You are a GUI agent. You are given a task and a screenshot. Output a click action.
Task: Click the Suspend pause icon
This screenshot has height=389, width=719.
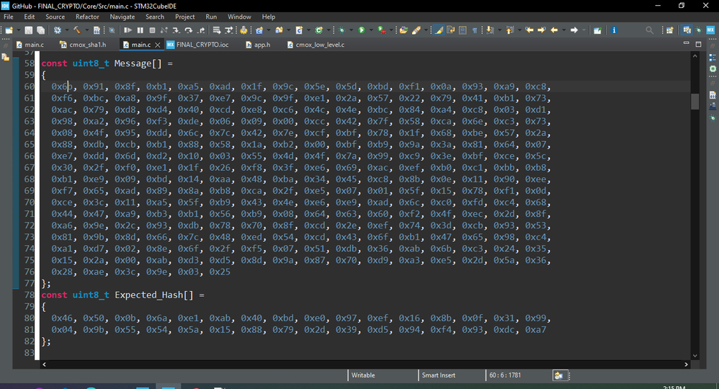pyautogui.click(x=140, y=30)
